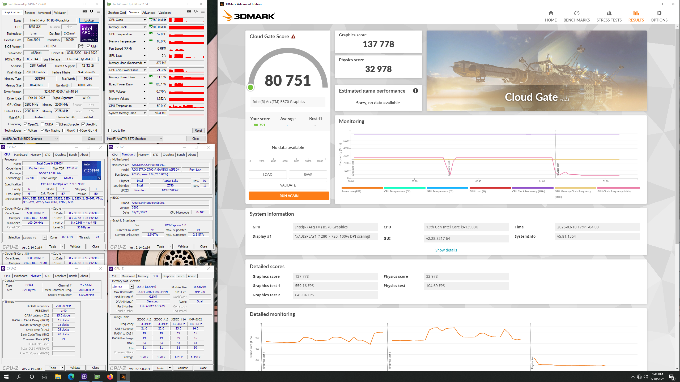The width and height of the screenshot is (680, 382).
Task: Click the SAVE result button
Action: point(308,175)
